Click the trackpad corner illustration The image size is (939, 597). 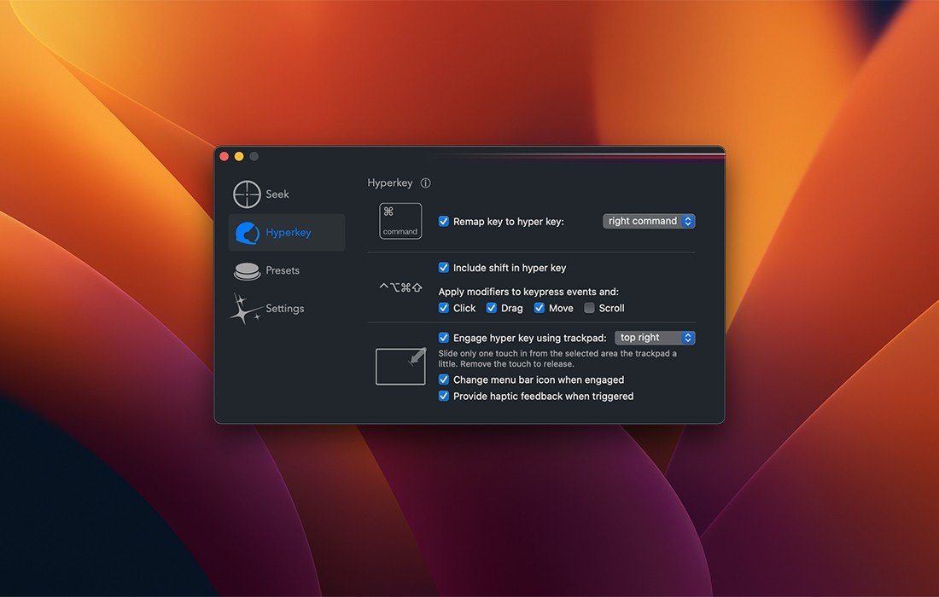[x=400, y=366]
